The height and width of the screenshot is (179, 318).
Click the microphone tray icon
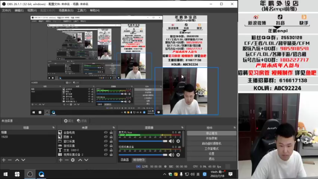click(181, 174)
